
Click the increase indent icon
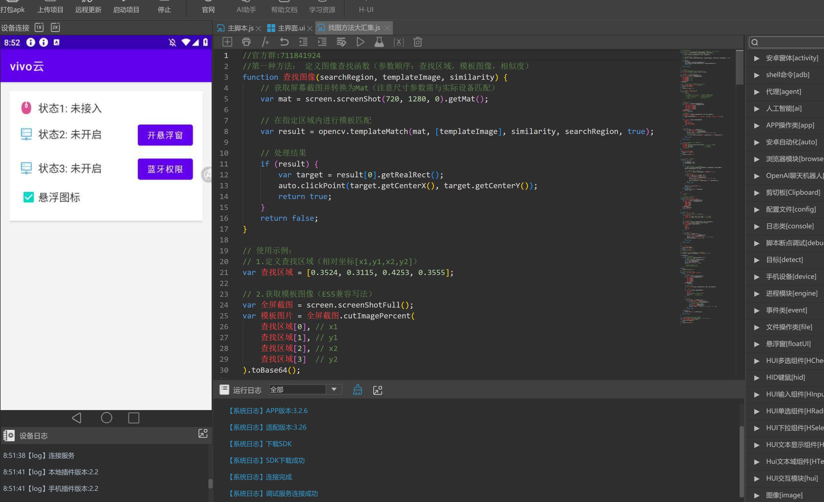pos(322,42)
